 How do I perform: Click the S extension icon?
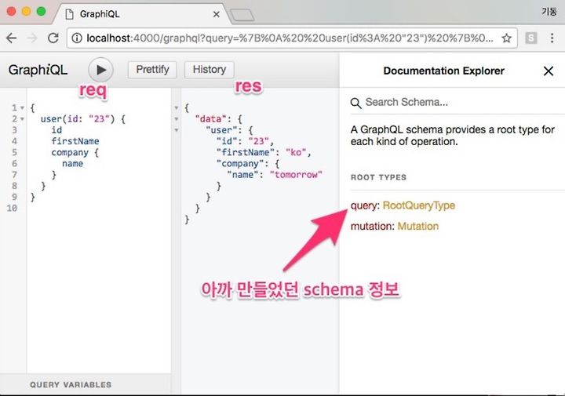coord(531,38)
